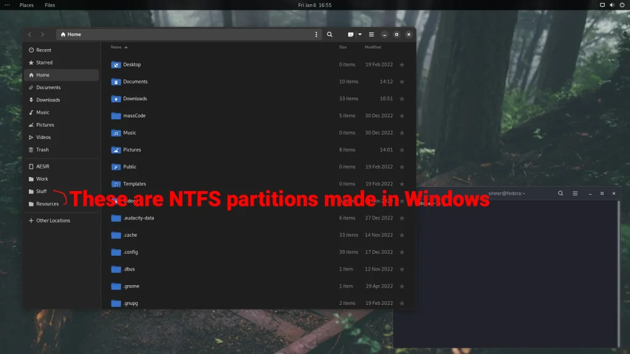Open Other Locations in the sidebar
The image size is (630, 354).
[53, 221]
